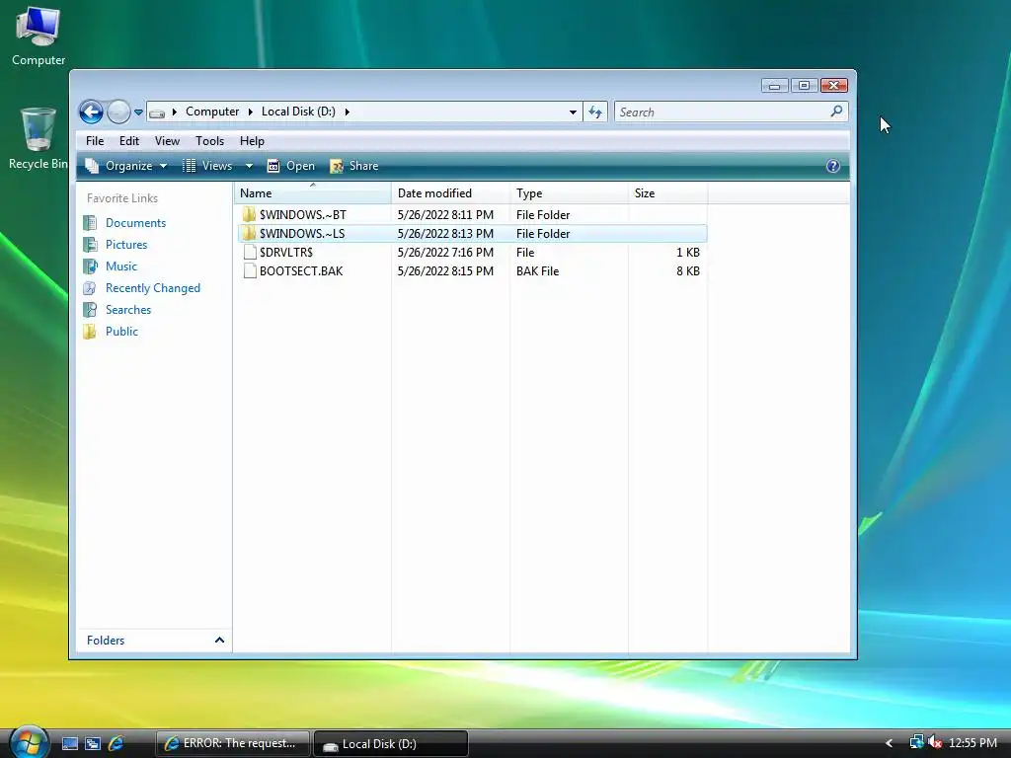The width and height of the screenshot is (1011, 758).
Task: Click the Local Disk (D:) taskbar button
Action: (x=391, y=744)
